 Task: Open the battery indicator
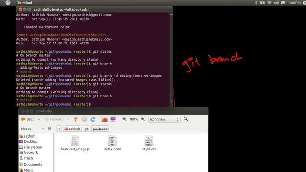point(262,3)
